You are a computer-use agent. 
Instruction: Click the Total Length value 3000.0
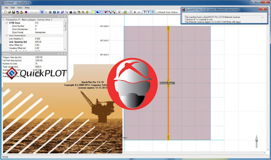pos(38,67)
